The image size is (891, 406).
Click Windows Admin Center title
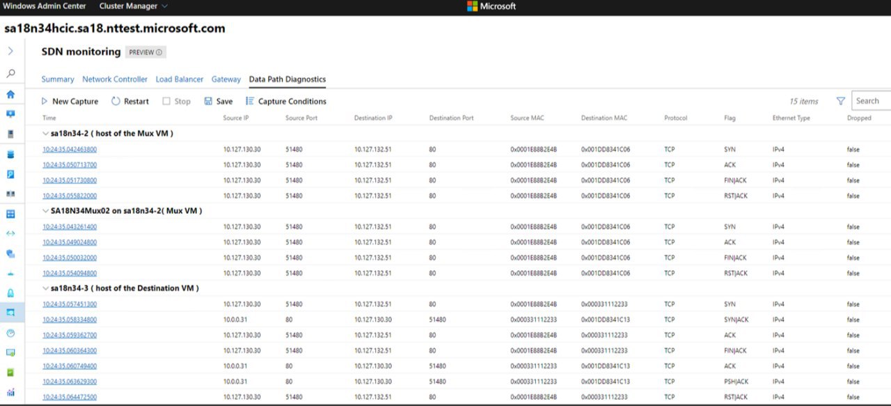point(45,6)
